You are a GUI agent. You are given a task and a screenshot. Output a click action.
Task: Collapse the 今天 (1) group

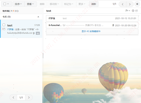point(38,17)
